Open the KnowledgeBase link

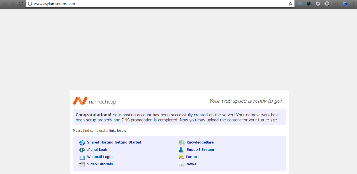[x=200, y=142]
